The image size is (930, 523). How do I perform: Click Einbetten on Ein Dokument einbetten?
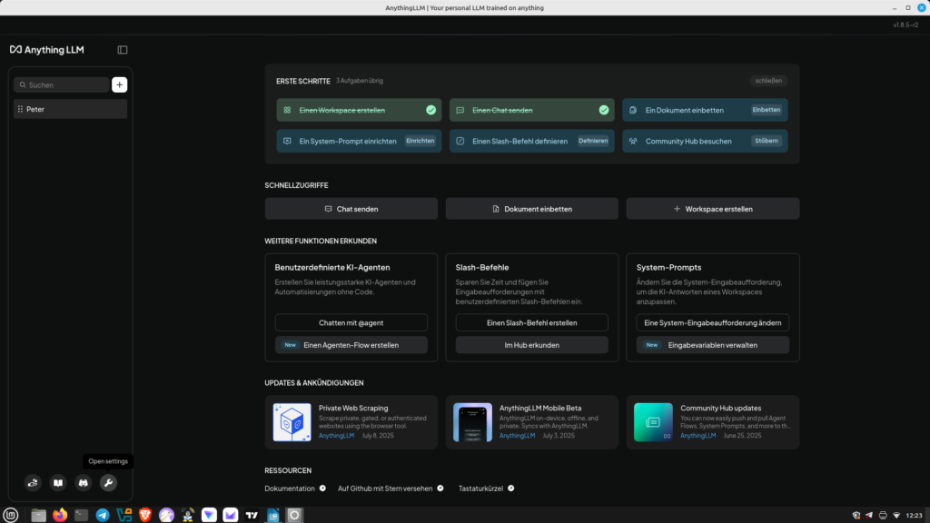(767, 110)
